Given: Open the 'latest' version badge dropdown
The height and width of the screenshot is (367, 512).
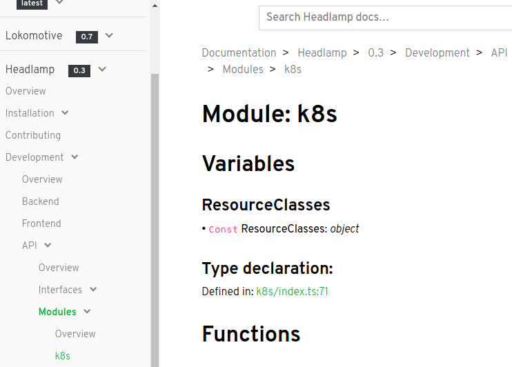Looking at the screenshot, I should point(32,4).
